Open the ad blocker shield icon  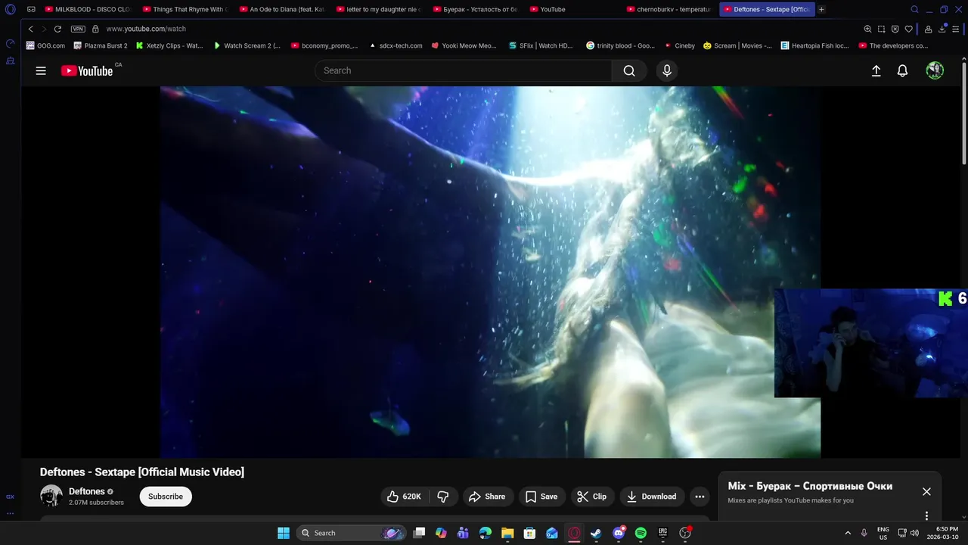[895, 29]
